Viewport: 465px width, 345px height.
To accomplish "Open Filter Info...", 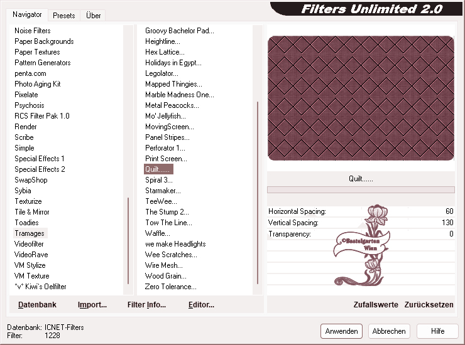I will pos(146,304).
